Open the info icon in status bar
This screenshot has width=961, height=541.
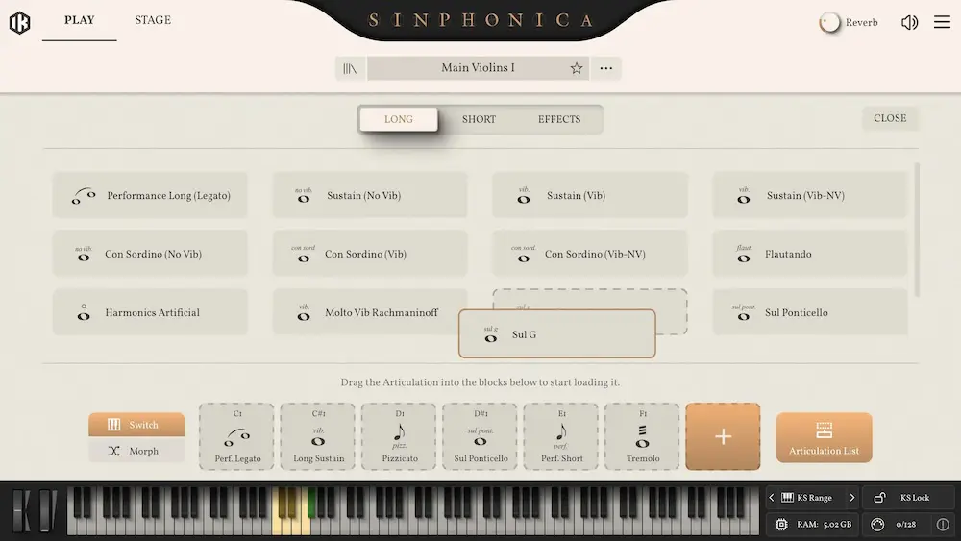click(x=943, y=525)
